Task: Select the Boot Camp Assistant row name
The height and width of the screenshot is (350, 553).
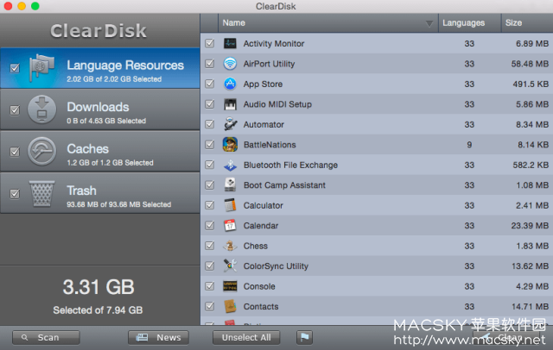Action: pos(284,185)
